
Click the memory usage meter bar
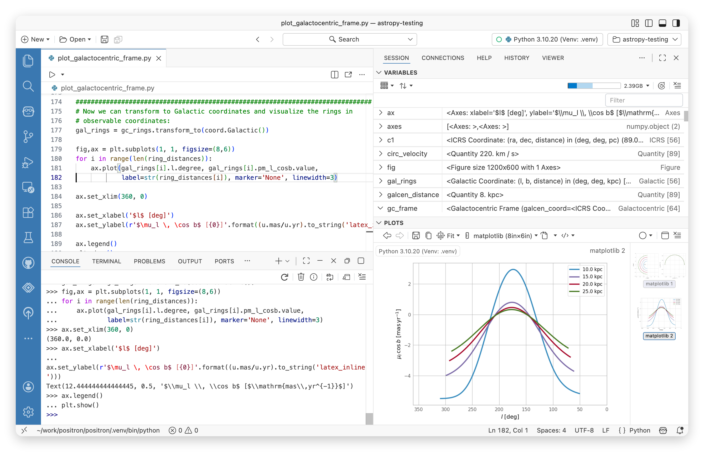594,86
